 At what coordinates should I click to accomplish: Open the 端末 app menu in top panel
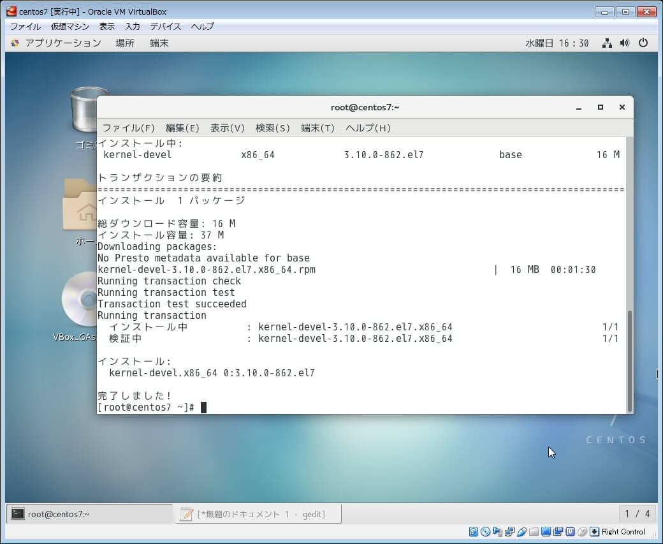pyautogui.click(x=159, y=43)
